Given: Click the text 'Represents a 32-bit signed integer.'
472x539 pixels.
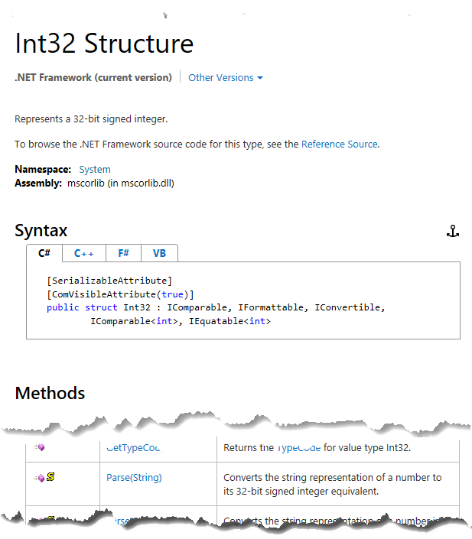Looking at the screenshot, I should point(91,119).
